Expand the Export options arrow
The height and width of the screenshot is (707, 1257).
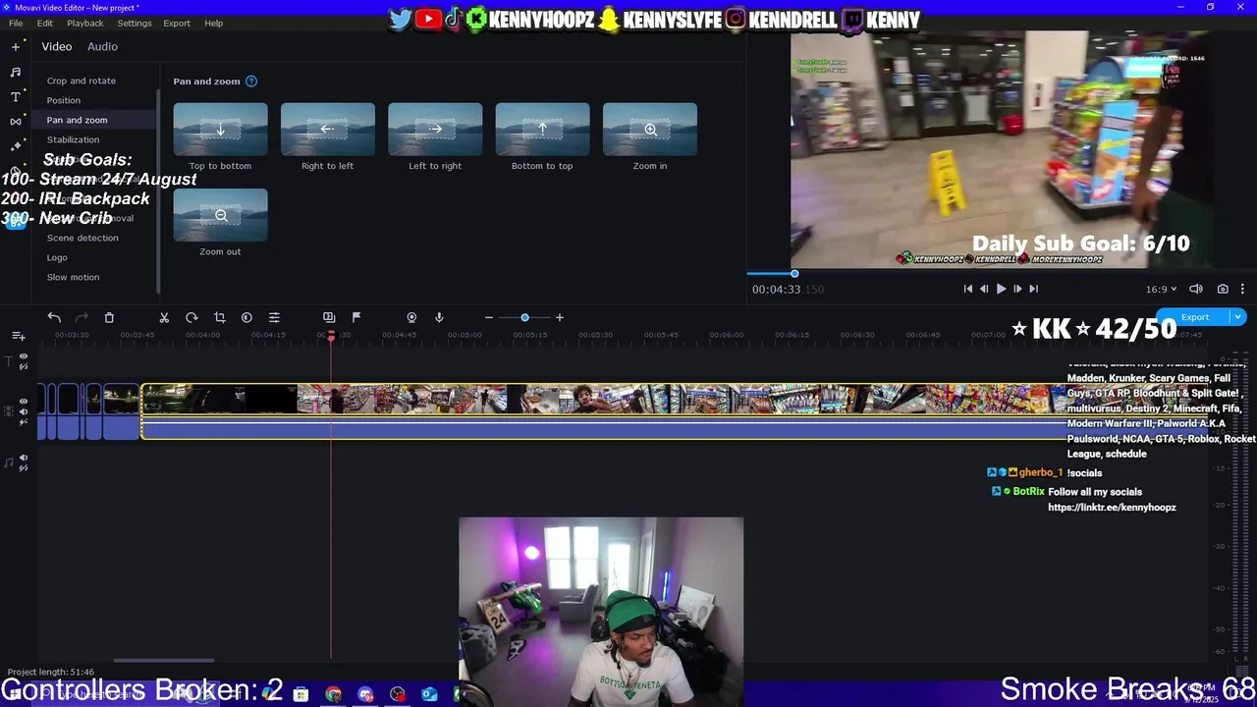[x=1238, y=317]
